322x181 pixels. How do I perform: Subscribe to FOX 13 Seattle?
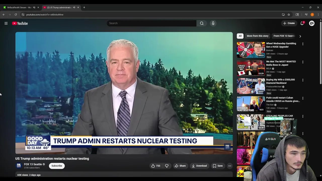tap(57, 166)
